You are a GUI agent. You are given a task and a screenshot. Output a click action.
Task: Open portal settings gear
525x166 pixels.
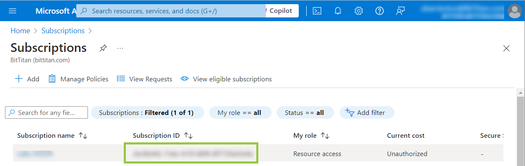coord(358,11)
